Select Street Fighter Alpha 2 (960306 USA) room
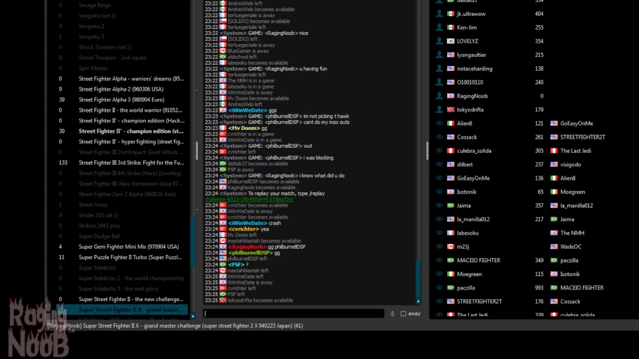Screen dimensions: 639x359 tap(121, 89)
